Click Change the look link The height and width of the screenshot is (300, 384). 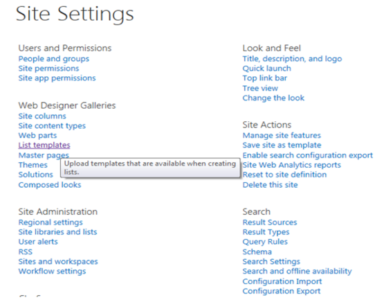(x=273, y=98)
